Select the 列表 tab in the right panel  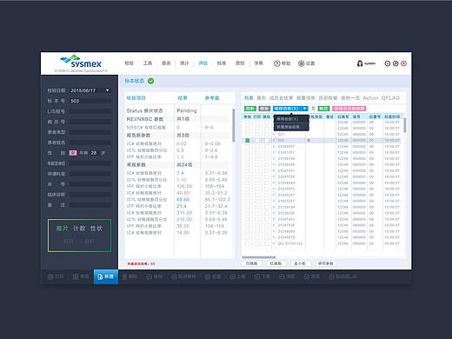coord(249,98)
